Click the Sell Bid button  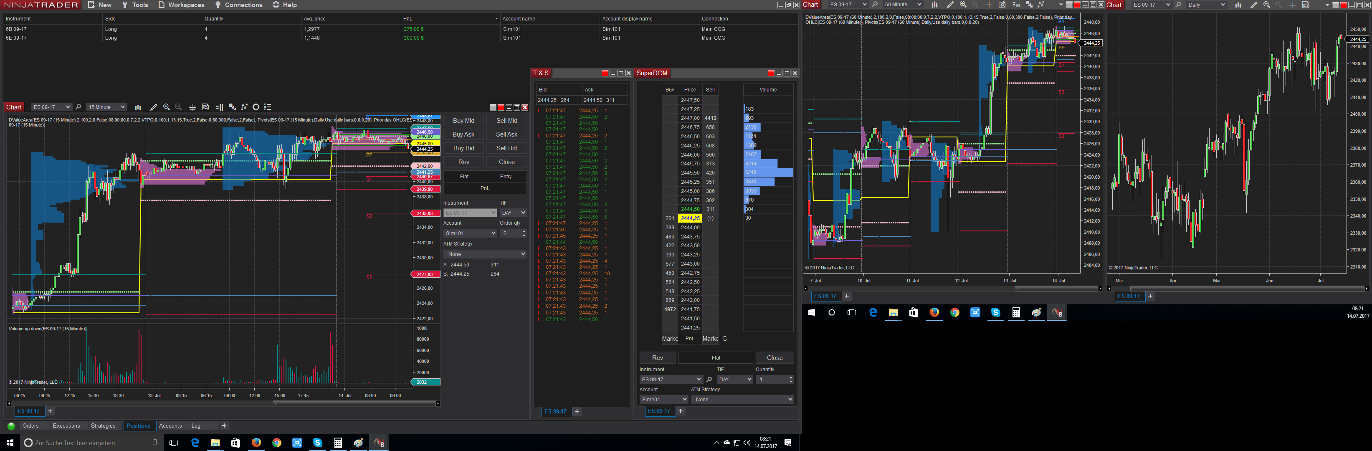(x=506, y=149)
